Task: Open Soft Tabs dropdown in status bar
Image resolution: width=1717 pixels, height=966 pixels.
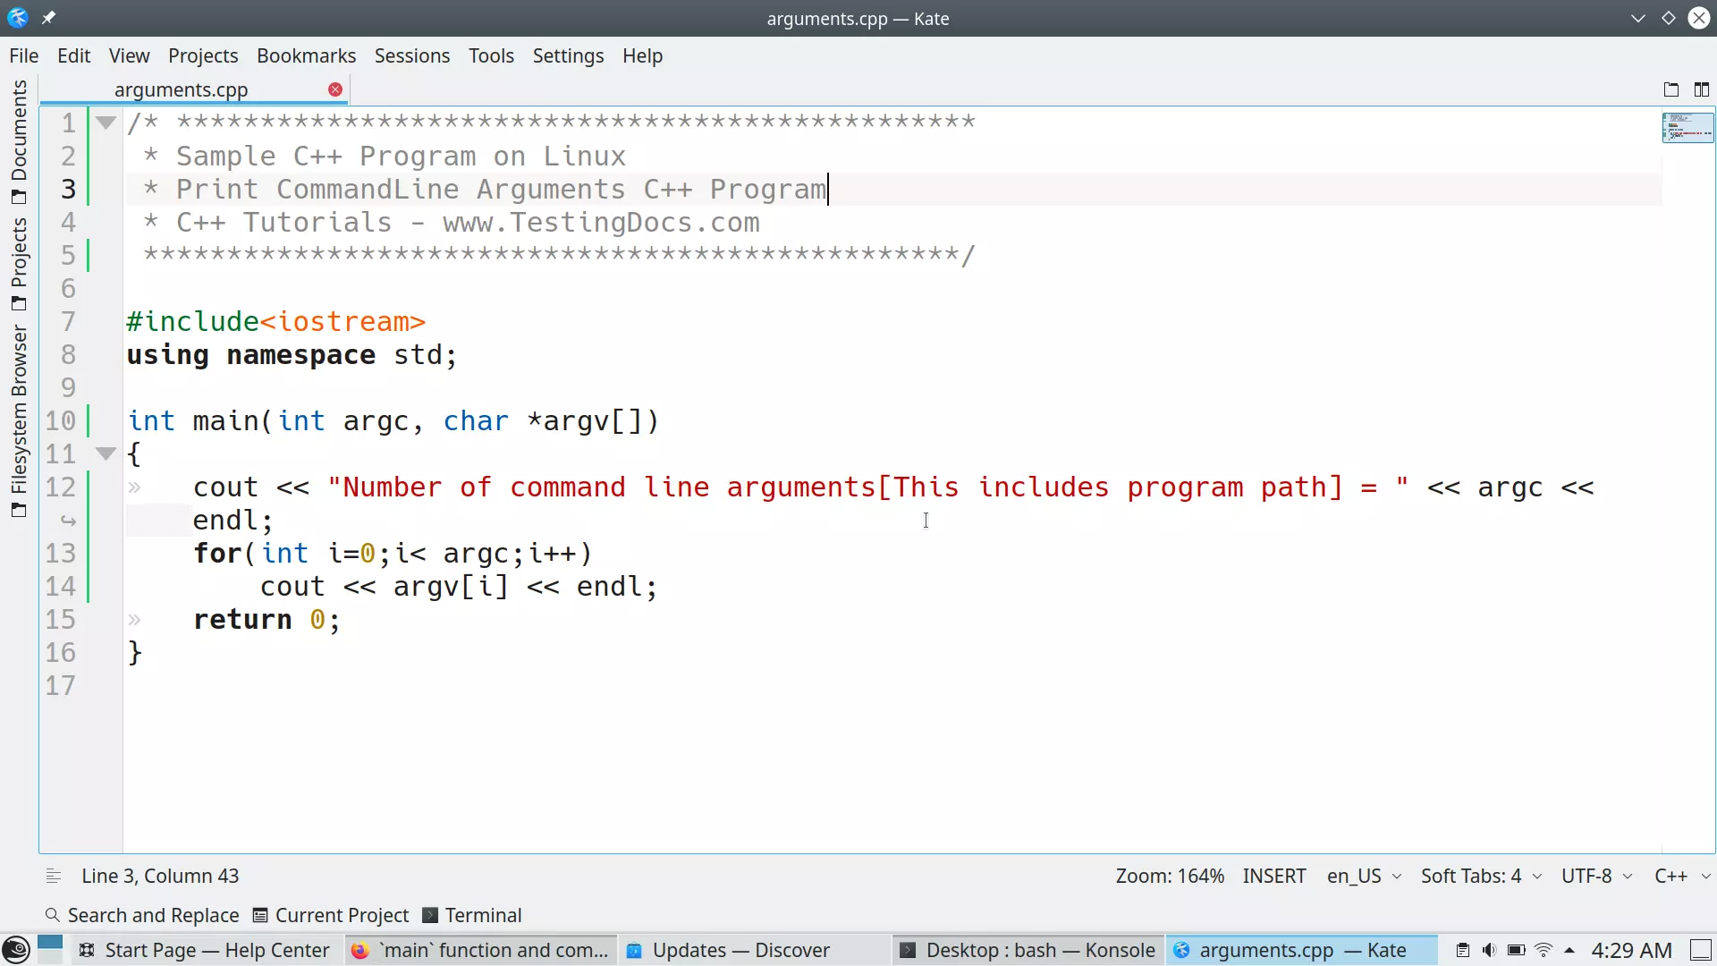Action: coord(1477,875)
